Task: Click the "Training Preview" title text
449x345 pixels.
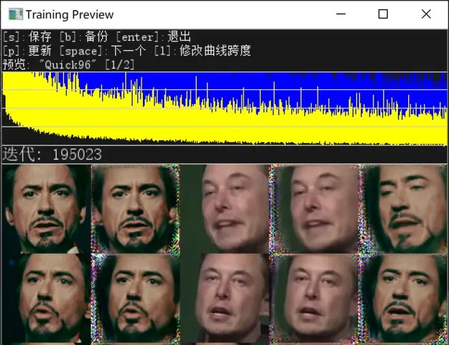Action: coord(69,14)
